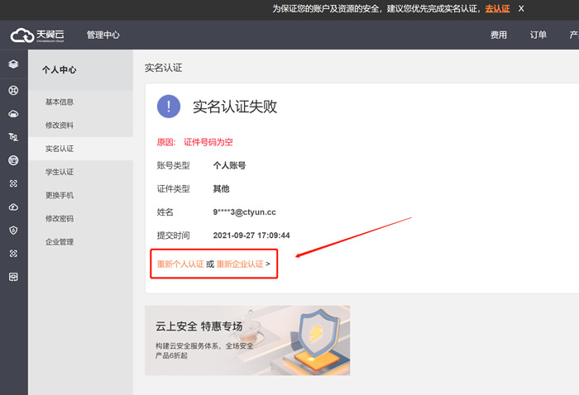
Task: Dismiss the top notification banner with X
Action: 521,8
